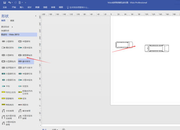This screenshot has height=130, width=180.
Task: Select the 铰接式市内公交车 shape
Action: pos(26,92)
